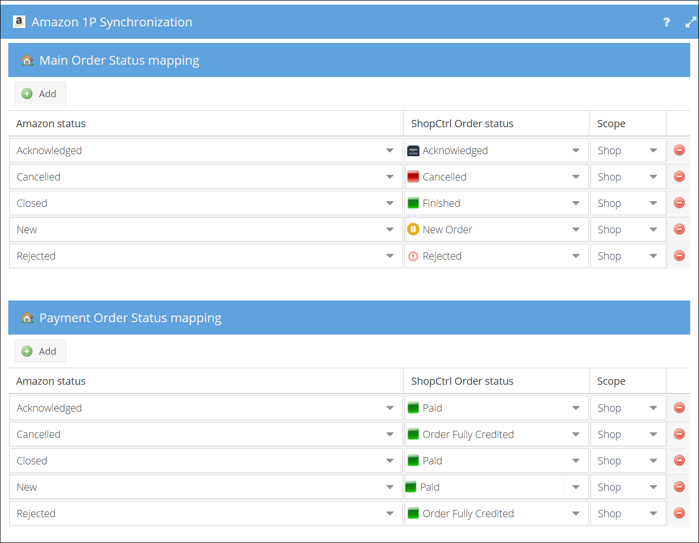Remove the Closed to Finished mapping row
Viewport: 699px width, 543px height.
click(679, 203)
